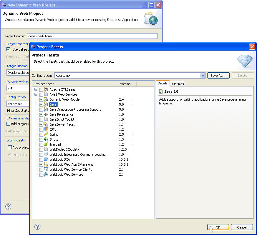Click the Dynamic Web Module facet icon
The image size is (257, 235).
coord(46,99)
